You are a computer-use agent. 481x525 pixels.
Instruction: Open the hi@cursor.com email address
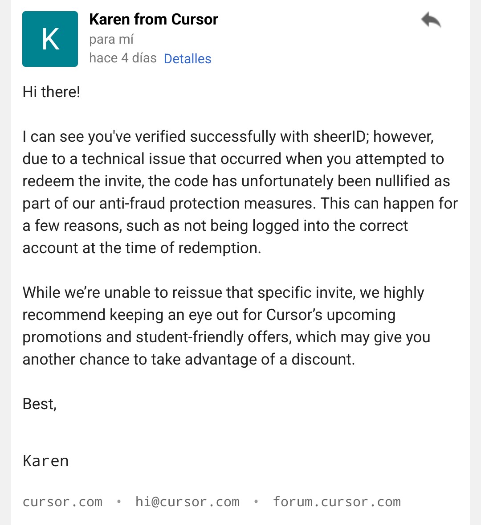click(x=188, y=502)
